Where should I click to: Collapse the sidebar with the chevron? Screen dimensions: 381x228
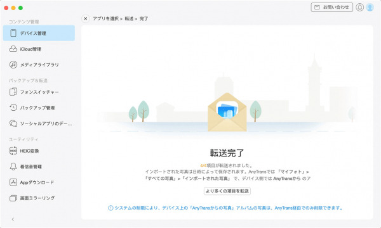[x=13, y=219]
